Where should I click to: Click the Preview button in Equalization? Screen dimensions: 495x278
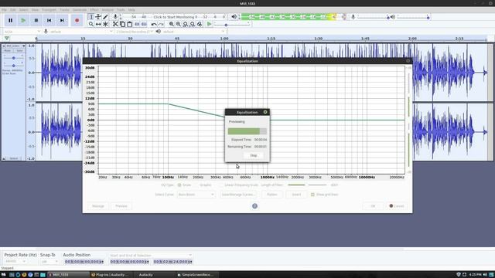pyautogui.click(x=121, y=206)
